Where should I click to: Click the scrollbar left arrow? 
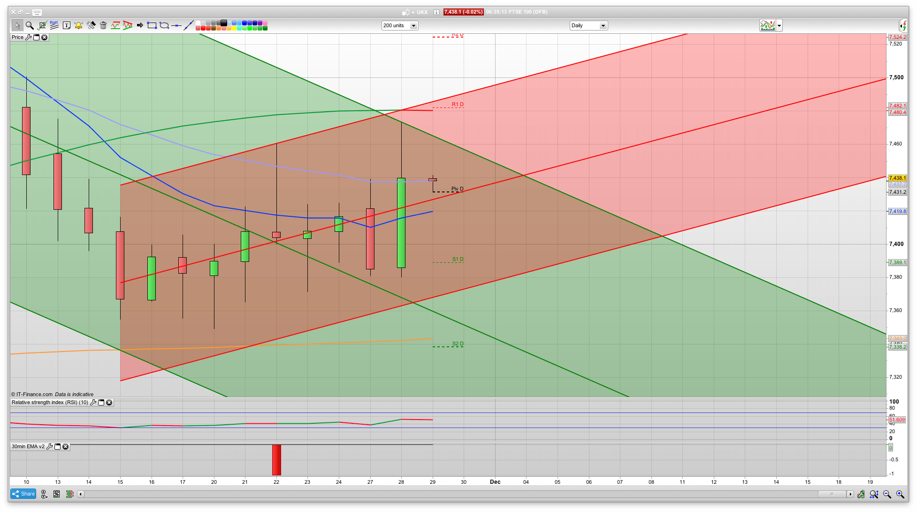81,494
